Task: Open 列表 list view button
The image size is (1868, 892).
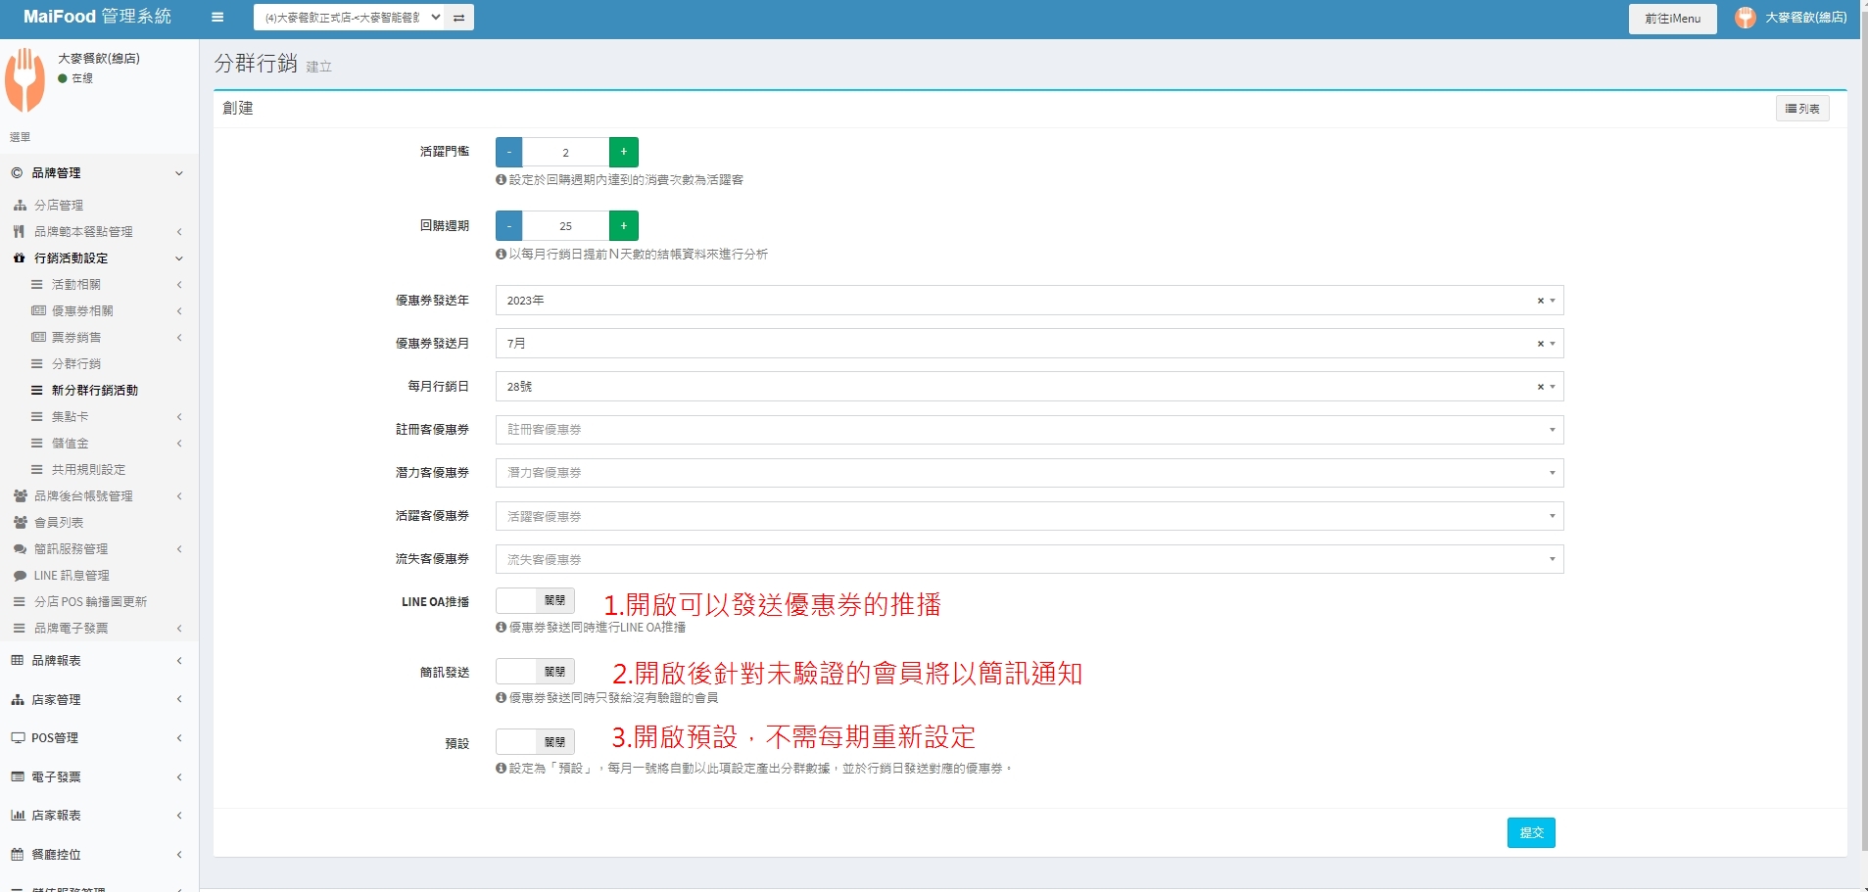Action: pyautogui.click(x=1801, y=109)
